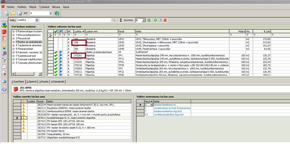Click tree scrollbar left arrow

point(13,74)
